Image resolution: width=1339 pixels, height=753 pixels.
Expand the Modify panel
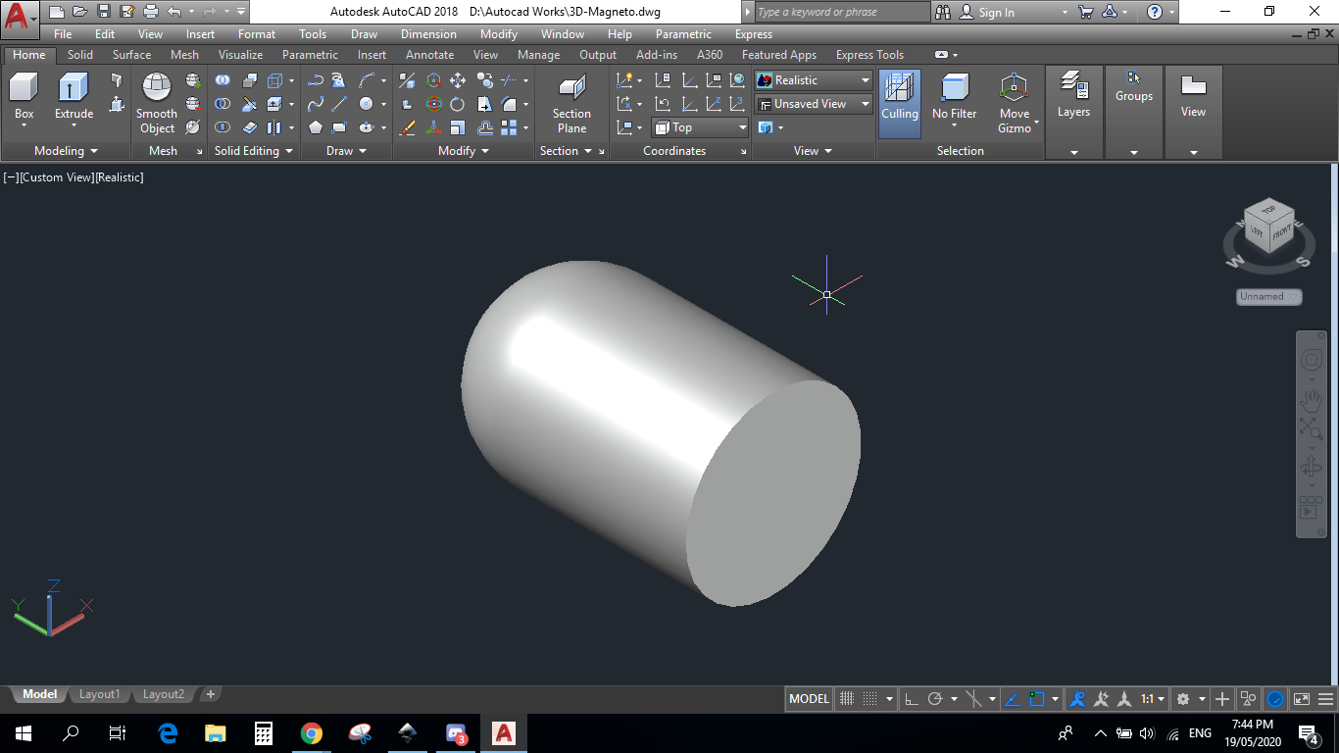[x=463, y=151]
